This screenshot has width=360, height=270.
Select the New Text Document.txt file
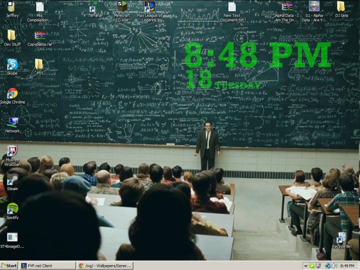pos(232,12)
